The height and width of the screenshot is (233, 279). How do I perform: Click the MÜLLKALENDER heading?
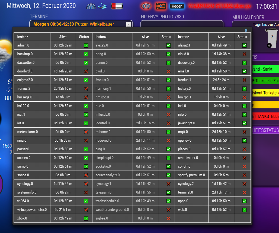click(248, 17)
